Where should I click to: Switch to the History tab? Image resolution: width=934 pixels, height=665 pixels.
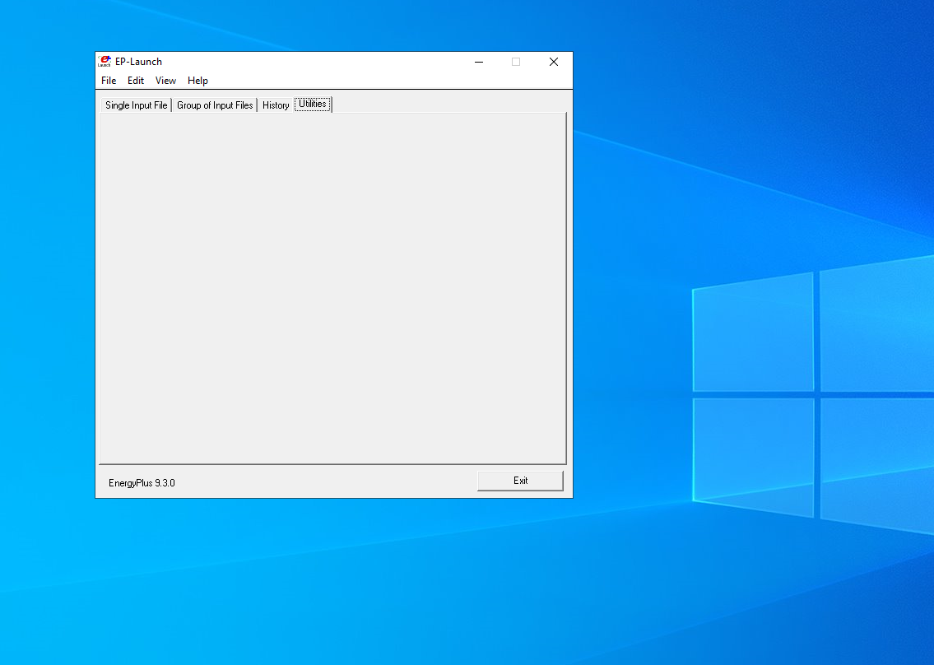point(275,105)
